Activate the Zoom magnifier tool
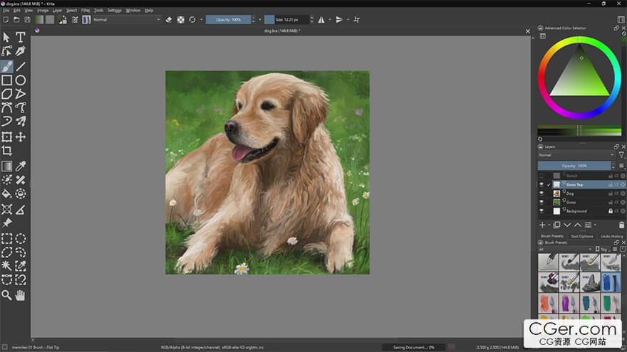 pyautogui.click(x=6, y=294)
